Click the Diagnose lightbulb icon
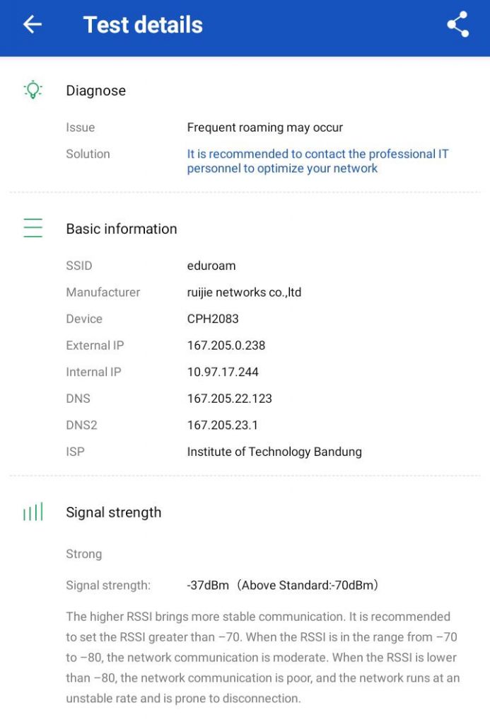490x725 pixels. pyautogui.click(x=33, y=90)
